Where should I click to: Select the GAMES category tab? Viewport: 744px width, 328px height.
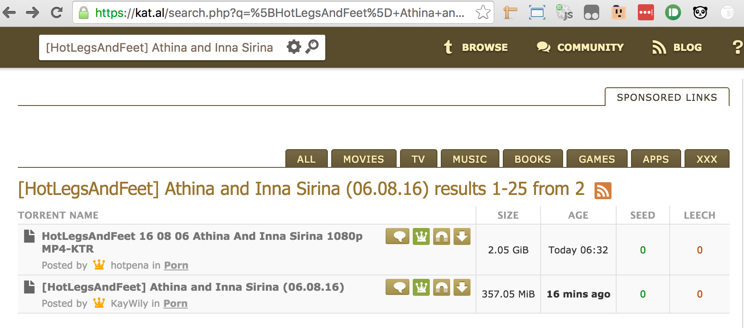[597, 159]
